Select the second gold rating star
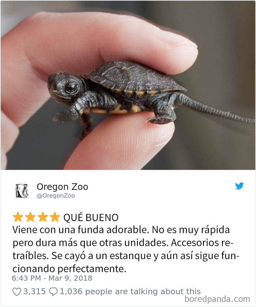256x307 pixels. pyautogui.click(x=30, y=217)
